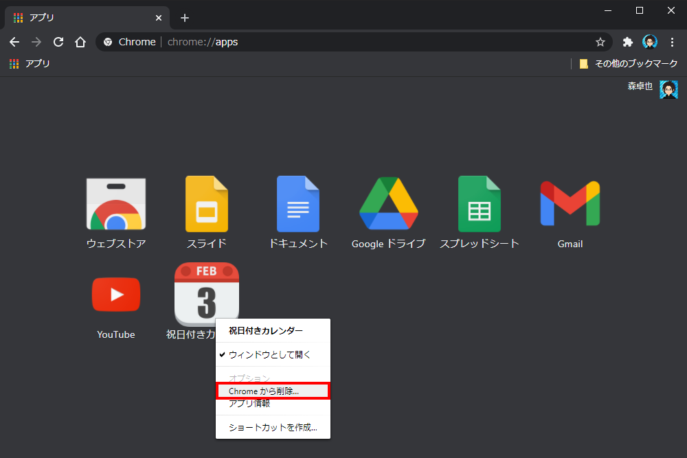Select Chrome から削除 in the context menu
The width and height of the screenshot is (687, 458).
tap(273, 390)
